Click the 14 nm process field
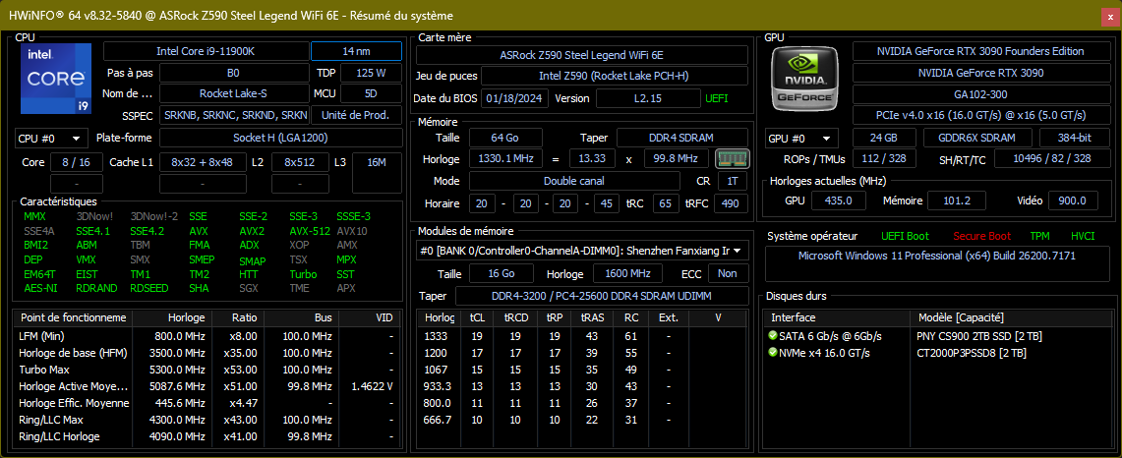This screenshot has height=458, width=1122. [356, 51]
